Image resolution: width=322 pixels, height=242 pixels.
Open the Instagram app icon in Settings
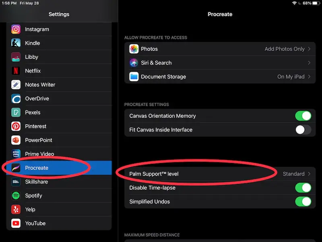pos(16,29)
